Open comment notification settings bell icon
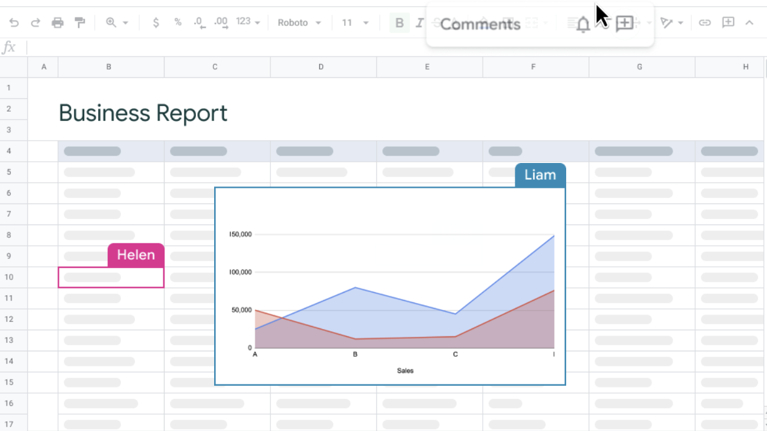 pos(583,25)
